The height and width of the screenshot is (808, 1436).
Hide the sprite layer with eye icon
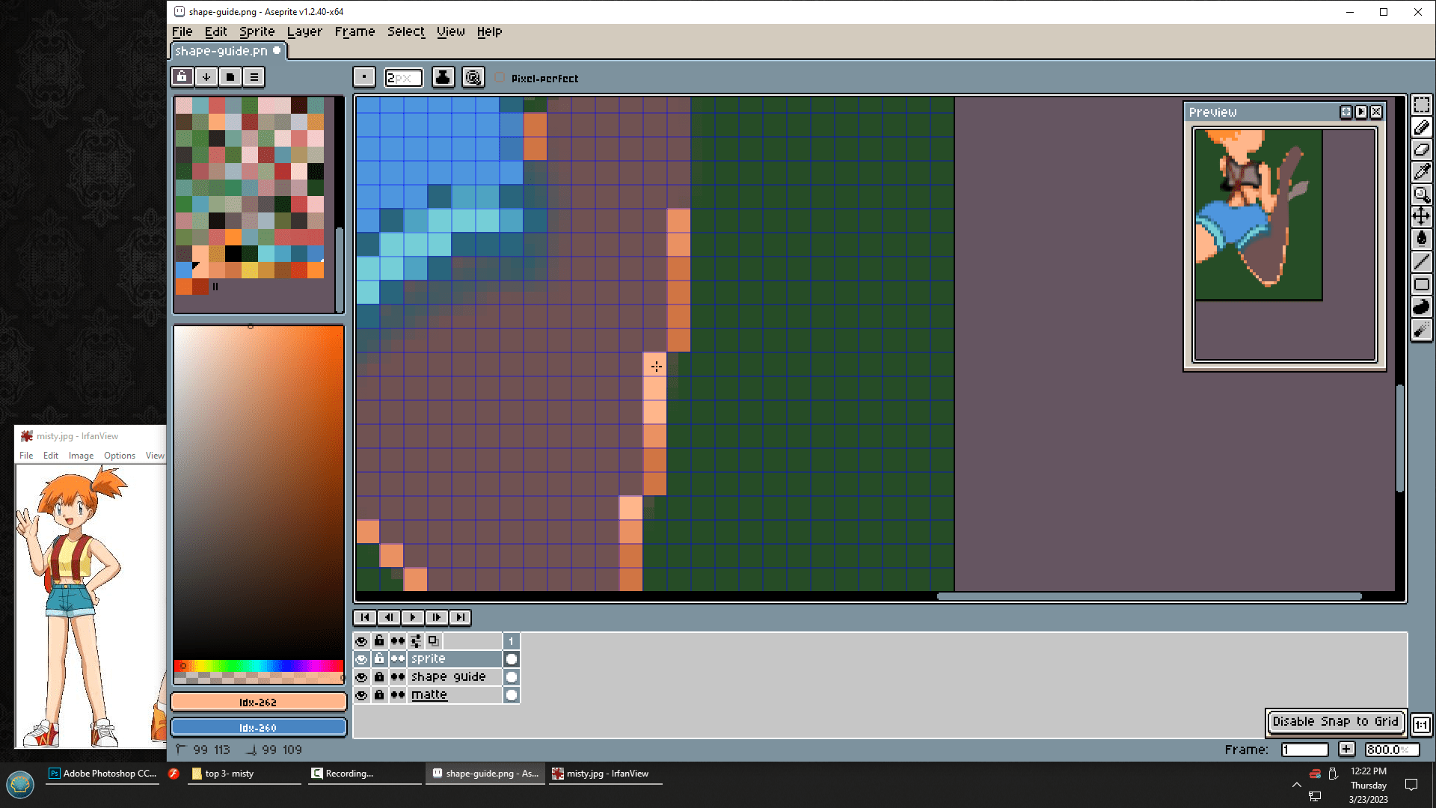(x=361, y=659)
